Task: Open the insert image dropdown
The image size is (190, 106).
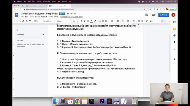Action: pos(107,21)
